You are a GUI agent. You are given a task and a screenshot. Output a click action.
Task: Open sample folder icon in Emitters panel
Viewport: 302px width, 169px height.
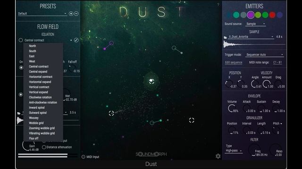click(226, 38)
